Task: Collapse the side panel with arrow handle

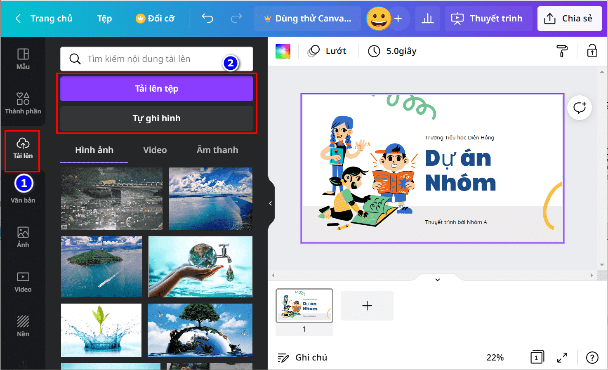Action: point(271,203)
